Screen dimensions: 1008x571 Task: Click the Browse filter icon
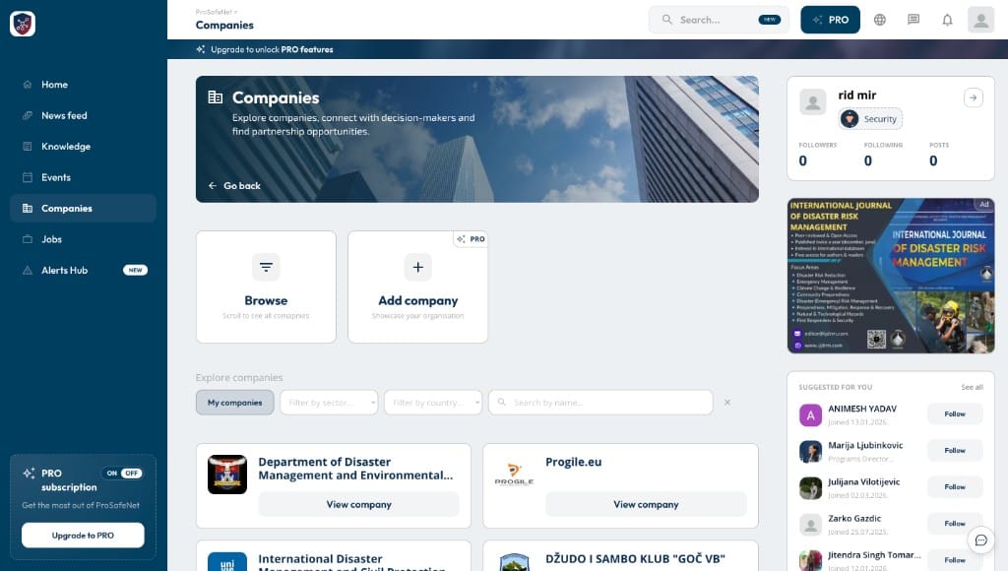coord(266,267)
